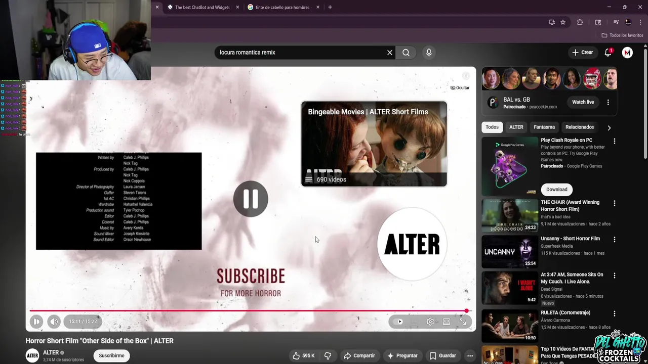Switch to theater mode view
The height and width of the screenshot is (364, 648).
(446, 322)
